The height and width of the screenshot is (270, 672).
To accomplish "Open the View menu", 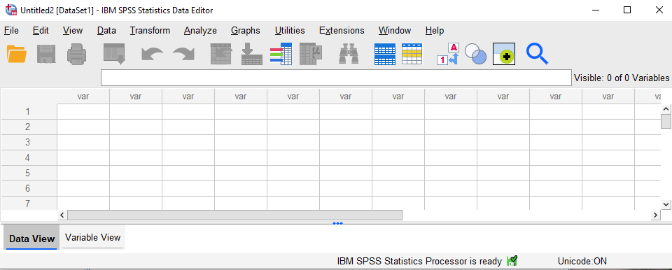I will coord(72,31).
